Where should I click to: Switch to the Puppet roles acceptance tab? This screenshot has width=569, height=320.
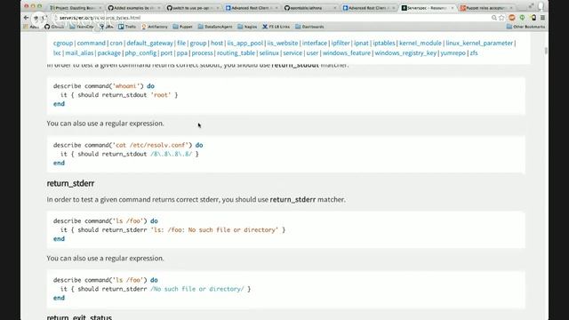pos(487,8)
